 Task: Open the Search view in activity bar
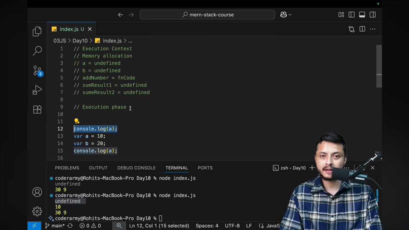(37, 51)
